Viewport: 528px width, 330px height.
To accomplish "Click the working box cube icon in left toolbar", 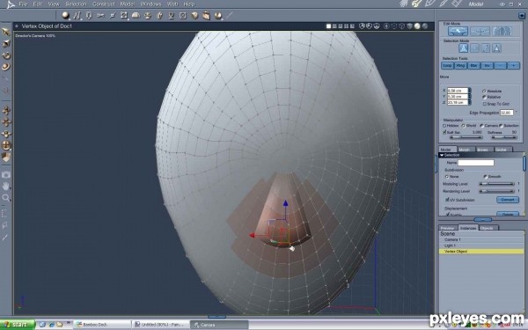I will tap(6, 158).
